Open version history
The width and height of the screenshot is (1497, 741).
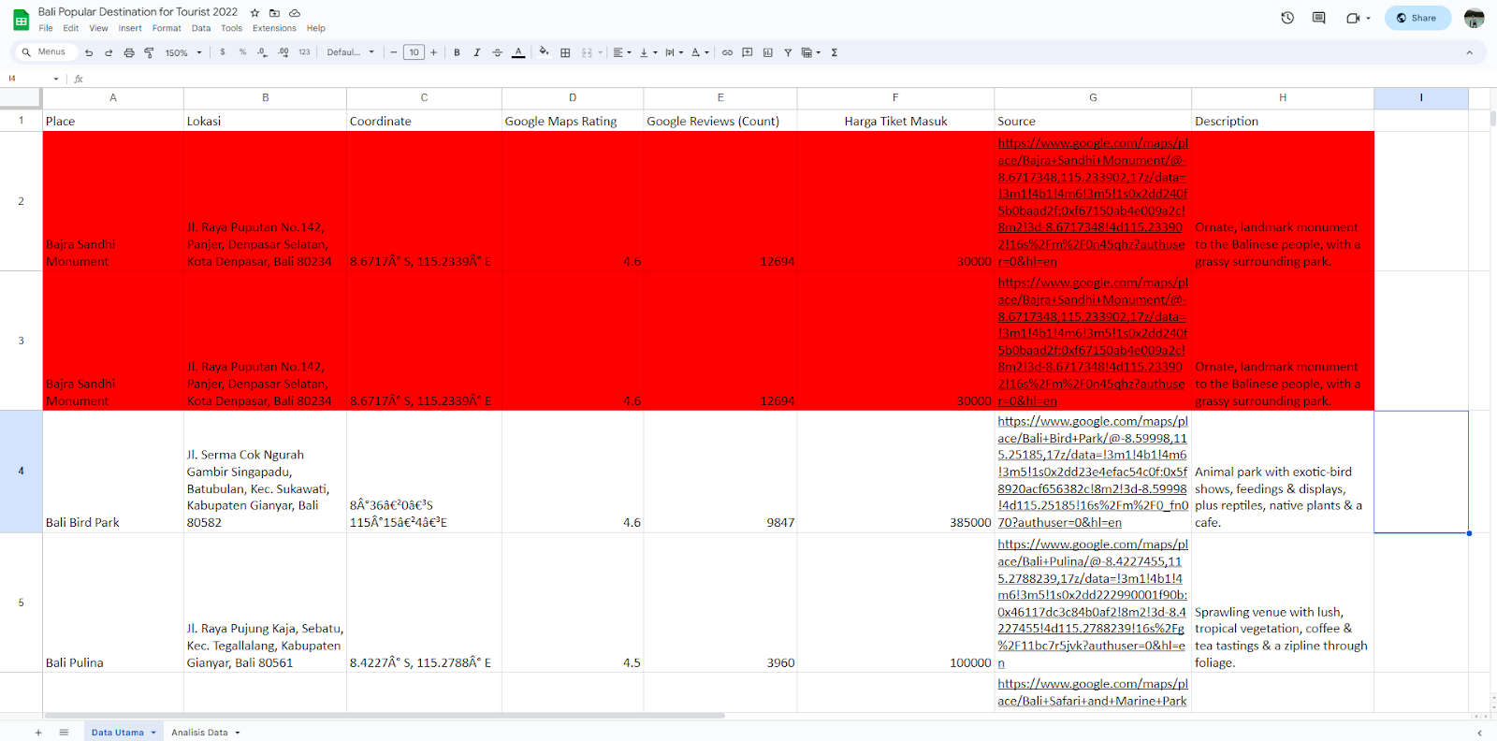[1287, 18]
